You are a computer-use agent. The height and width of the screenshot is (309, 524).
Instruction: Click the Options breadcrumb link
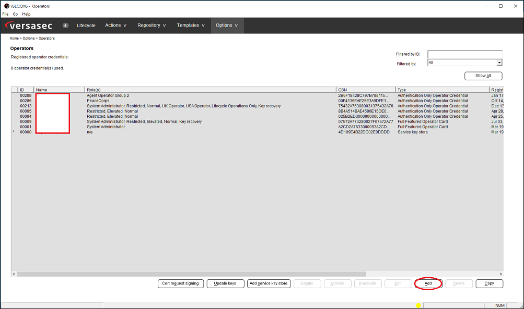[x=28, y=39]
